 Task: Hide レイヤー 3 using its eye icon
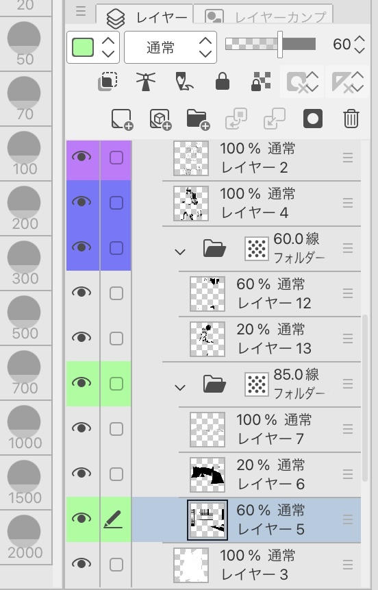coord(81,564)
